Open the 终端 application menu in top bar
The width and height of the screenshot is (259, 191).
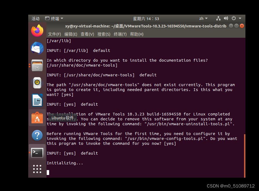[54, 18]
